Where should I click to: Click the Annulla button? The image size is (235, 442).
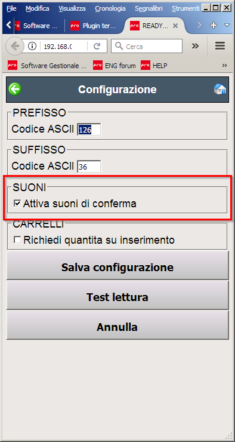[x=117, y=327]
